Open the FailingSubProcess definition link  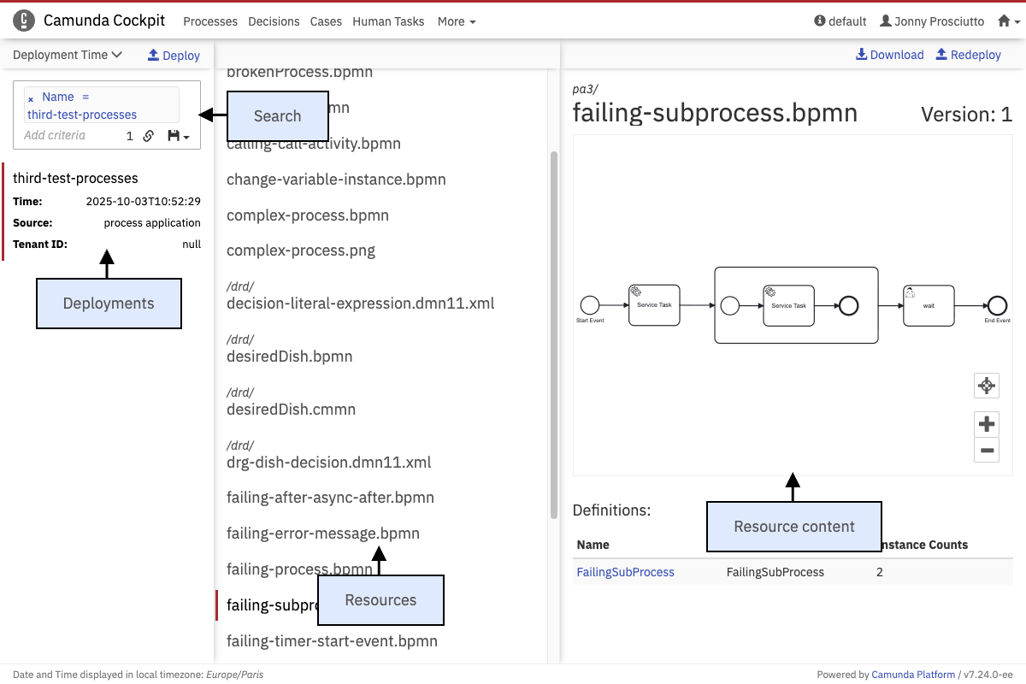click(x=625, y=572)
